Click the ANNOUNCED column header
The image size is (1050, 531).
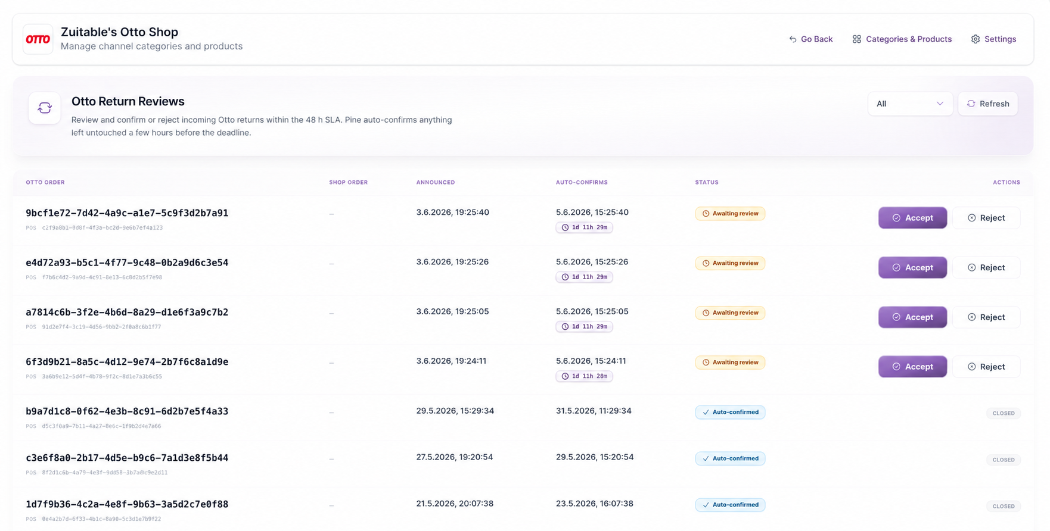436,182
